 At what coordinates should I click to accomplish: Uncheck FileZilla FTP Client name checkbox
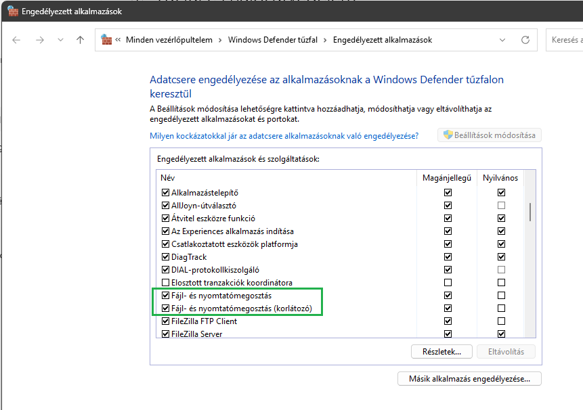coord(165,321)
